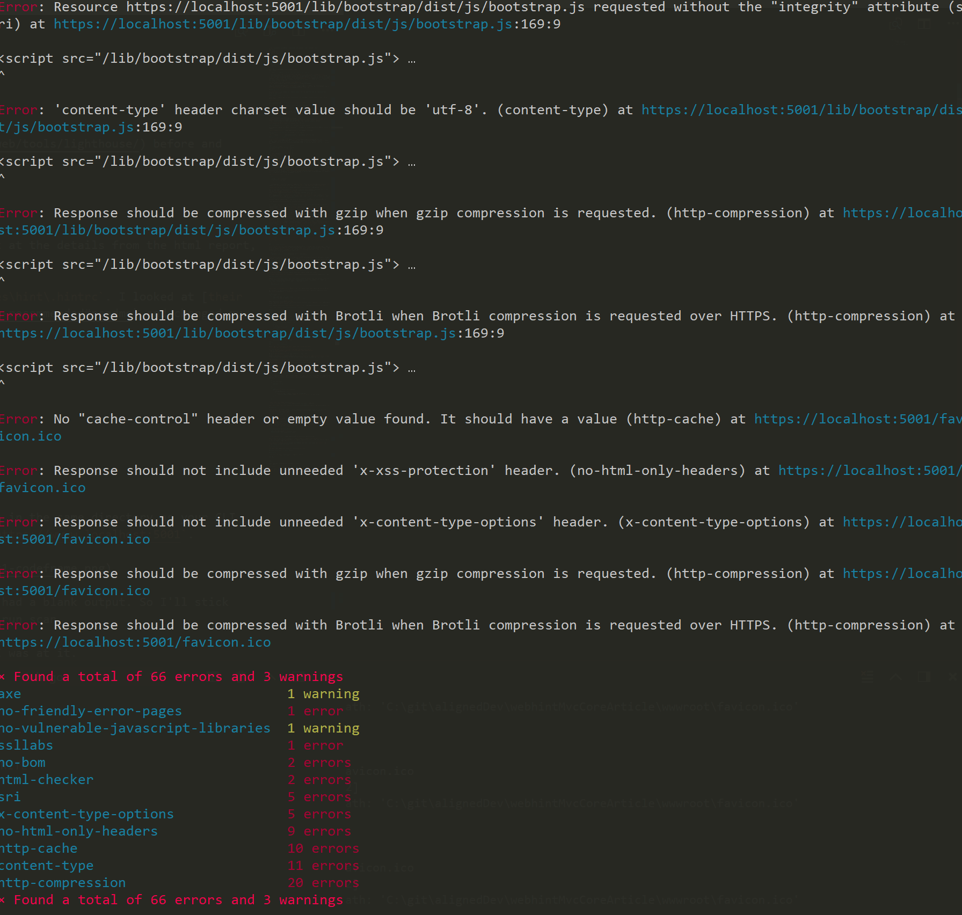Kill the terminal with the X icon

[953, 677]
